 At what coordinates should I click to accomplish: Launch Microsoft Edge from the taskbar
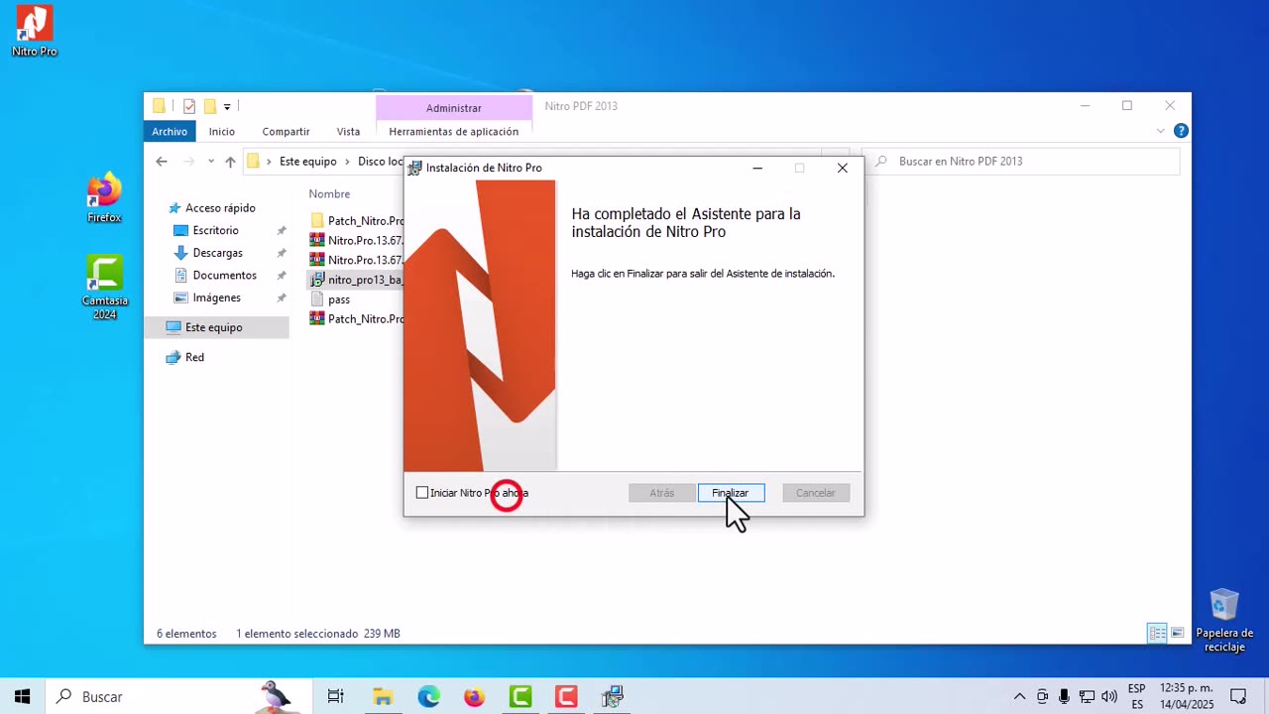coord(428,697)
